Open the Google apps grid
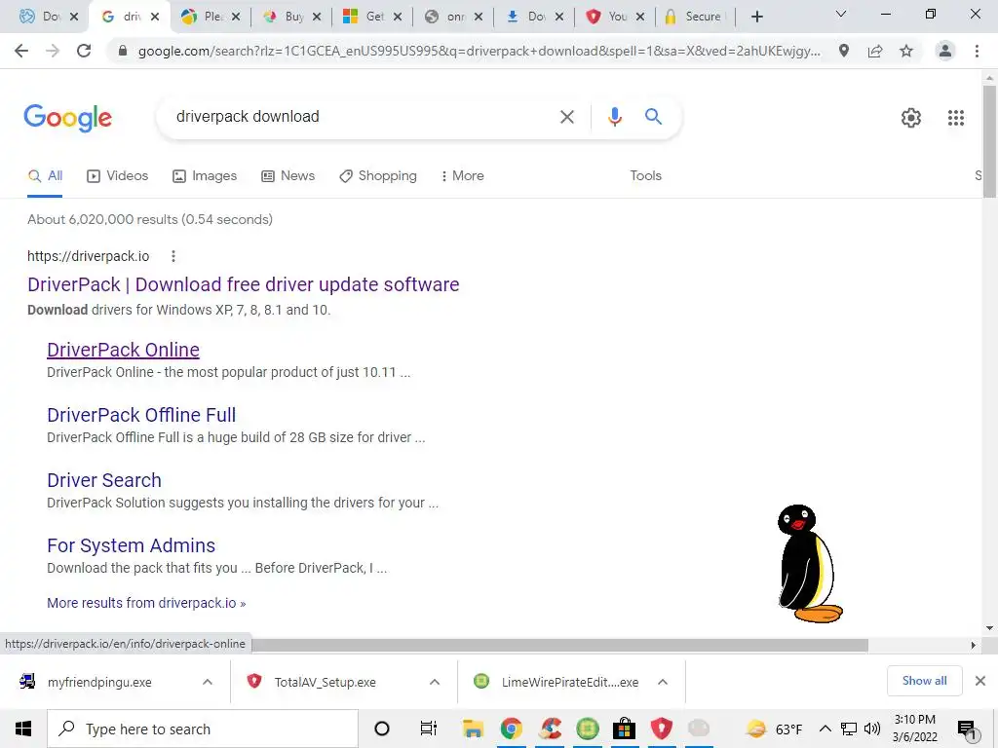 [x=956, y=118]
